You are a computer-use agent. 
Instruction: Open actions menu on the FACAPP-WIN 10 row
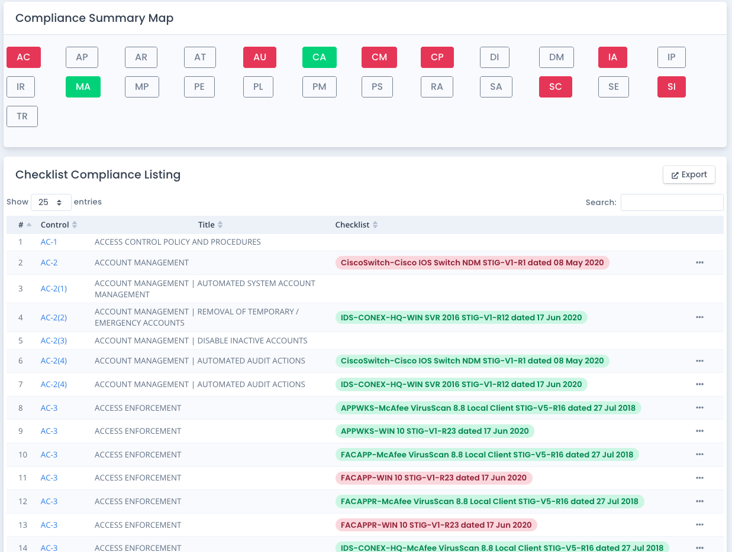coord(699,478)
